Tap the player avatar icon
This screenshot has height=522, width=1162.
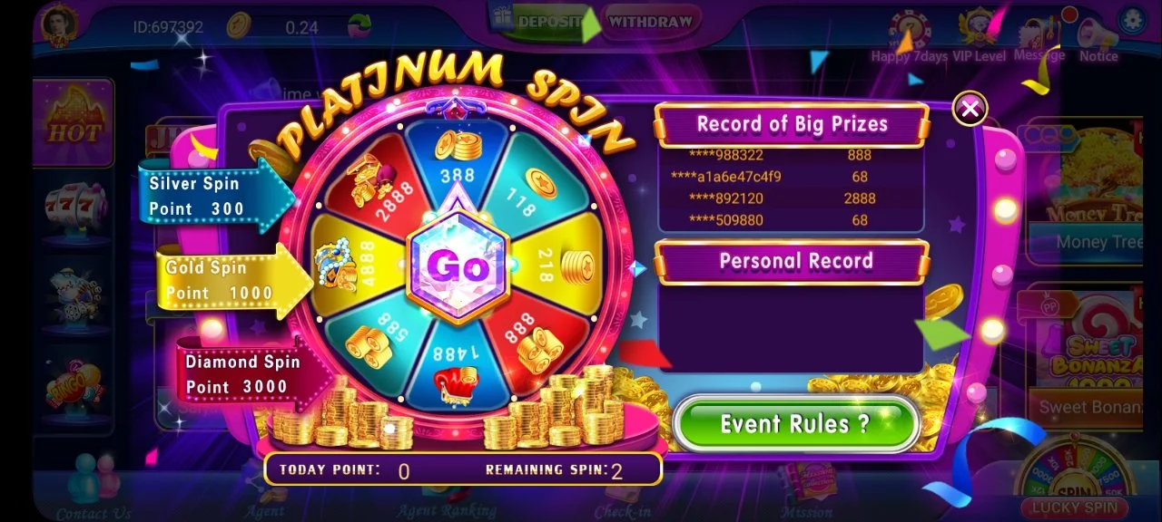pos(60,24)
